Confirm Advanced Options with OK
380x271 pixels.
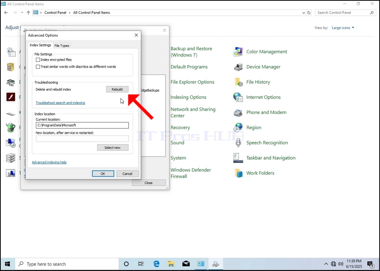click(103, 173)
